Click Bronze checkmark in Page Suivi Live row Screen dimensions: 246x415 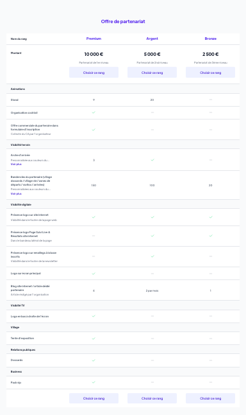[x=211, y=236]
